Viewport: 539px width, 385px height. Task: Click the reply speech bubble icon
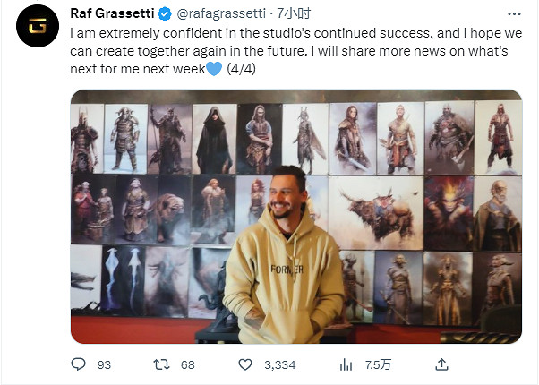coord(78,364)
